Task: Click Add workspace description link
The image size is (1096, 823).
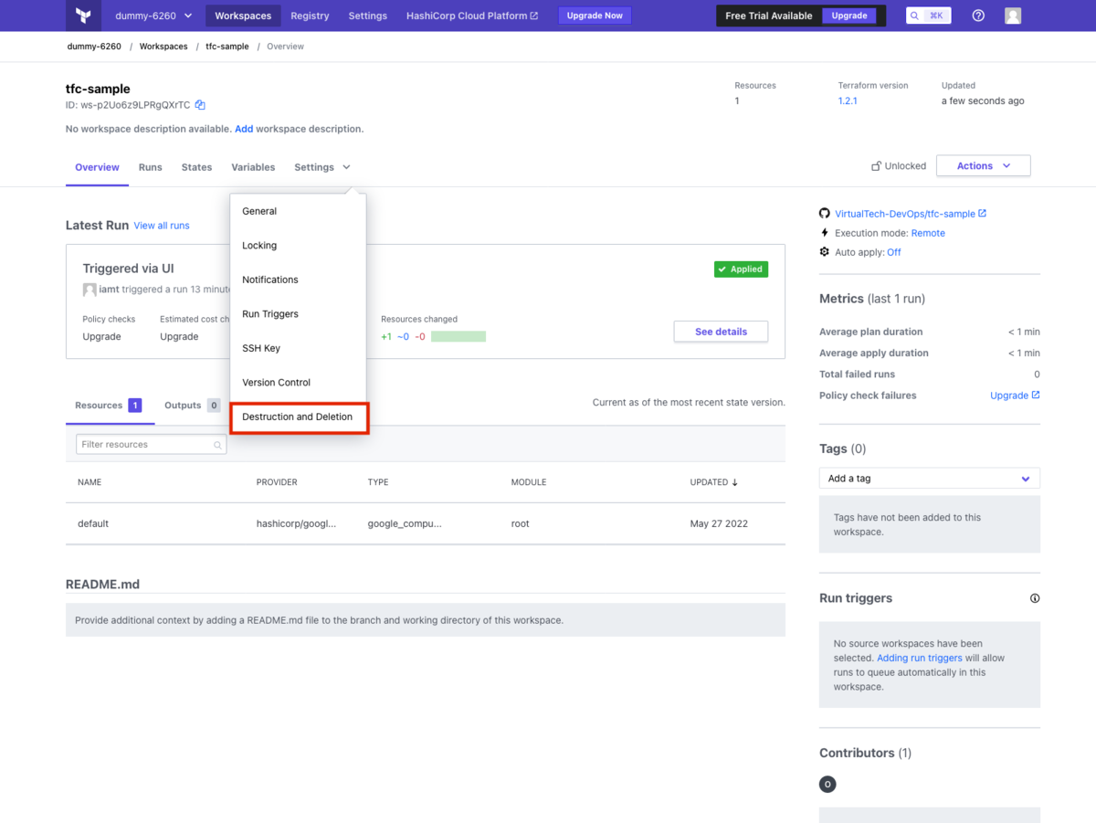Action: pos(244,129)
